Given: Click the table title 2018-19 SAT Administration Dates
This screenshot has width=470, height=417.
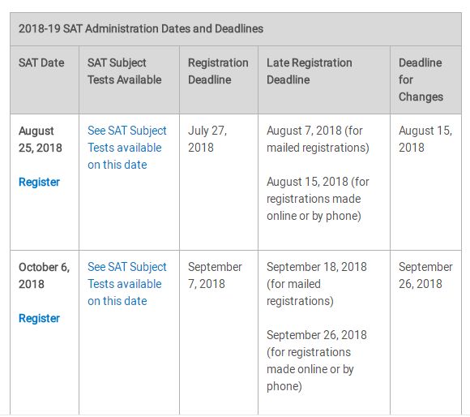Looking at the screenshot, I should click(x=141, y=28).
